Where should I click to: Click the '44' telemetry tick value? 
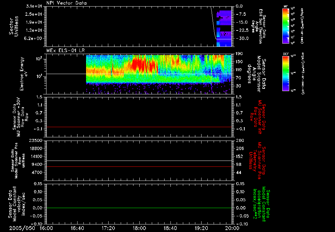coord(238,172)
